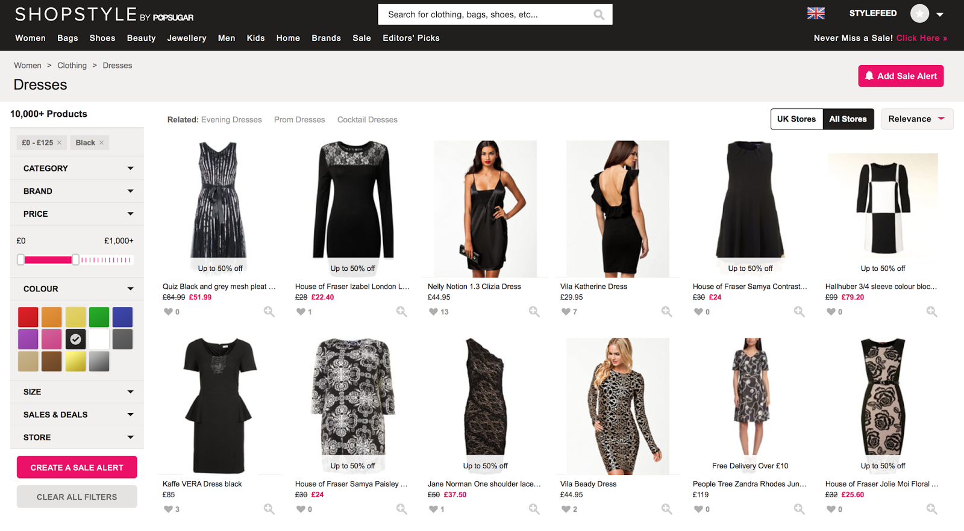Select the green colour swatch
Image resolution: width=964 pixels, height=531 pixels.
(99, 317)
